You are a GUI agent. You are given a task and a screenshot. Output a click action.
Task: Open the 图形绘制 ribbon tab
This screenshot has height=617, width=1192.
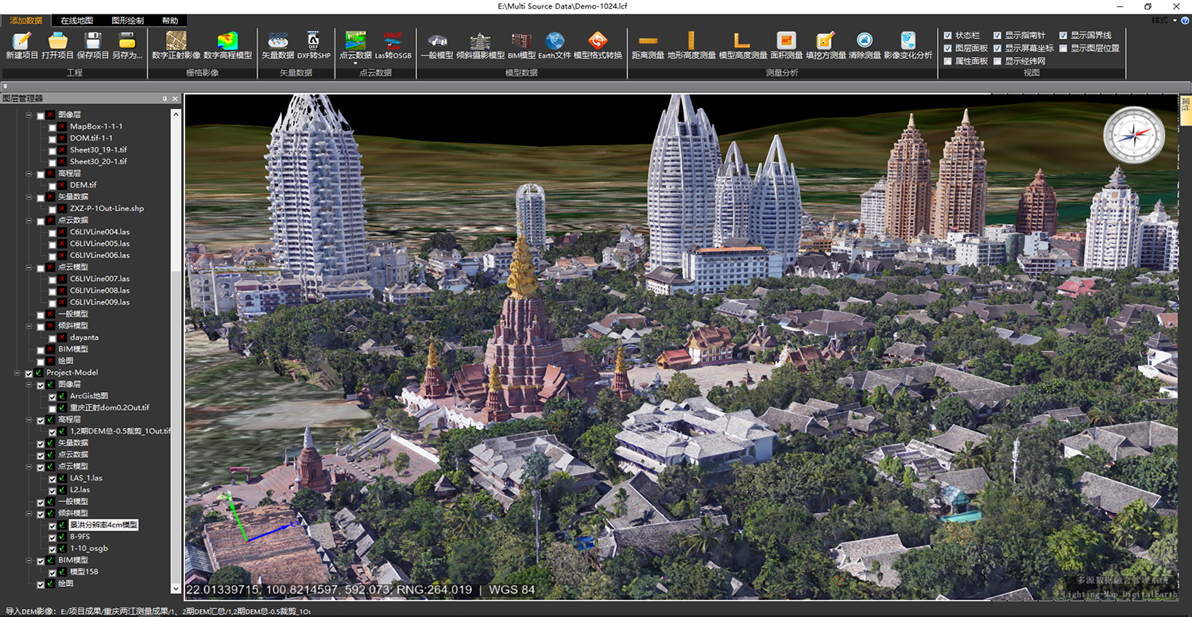coord(127,21)
